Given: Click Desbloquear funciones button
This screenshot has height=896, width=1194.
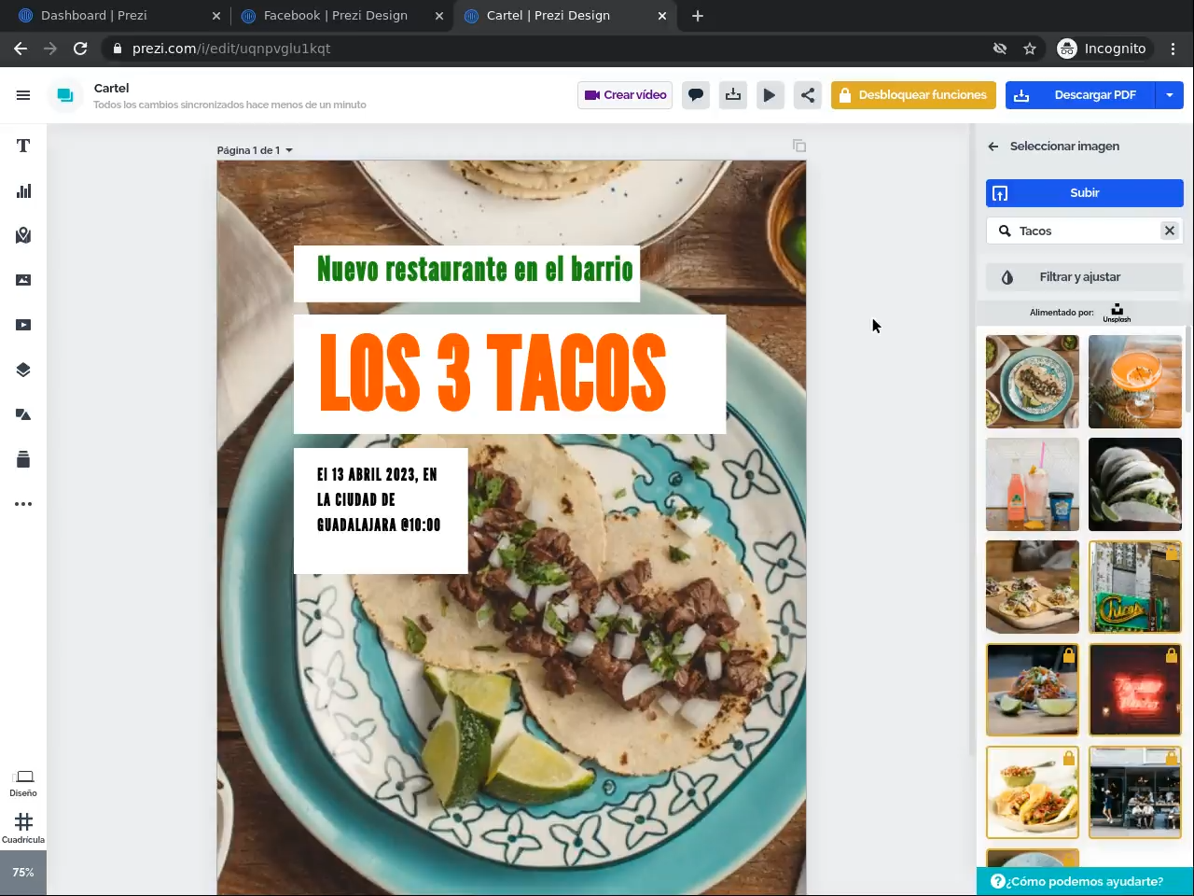Looking at the screenshot, I should [x=913, y=95].
